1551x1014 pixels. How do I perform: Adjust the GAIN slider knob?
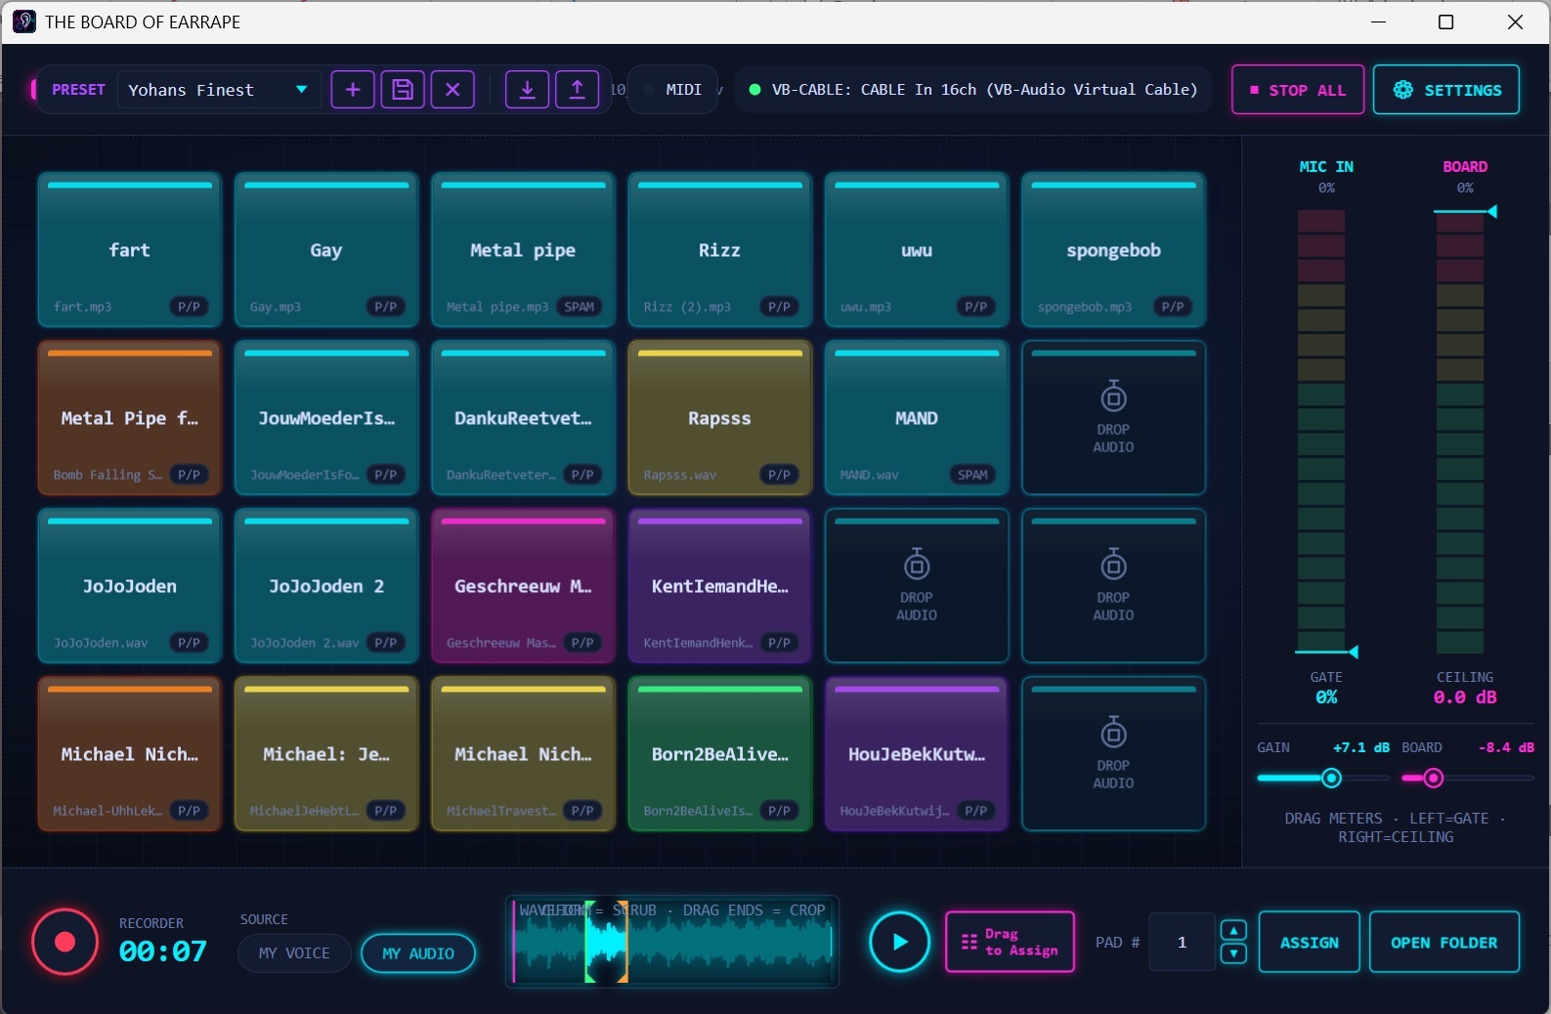point(1331,778)
